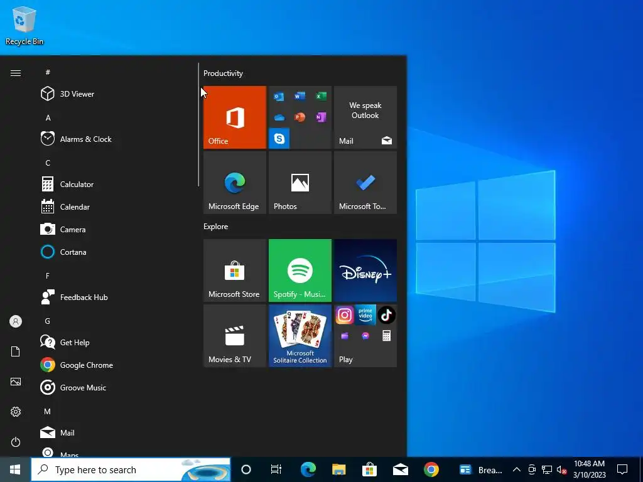Click the Windows Start button
643x482 pixels.
(15, 469)
